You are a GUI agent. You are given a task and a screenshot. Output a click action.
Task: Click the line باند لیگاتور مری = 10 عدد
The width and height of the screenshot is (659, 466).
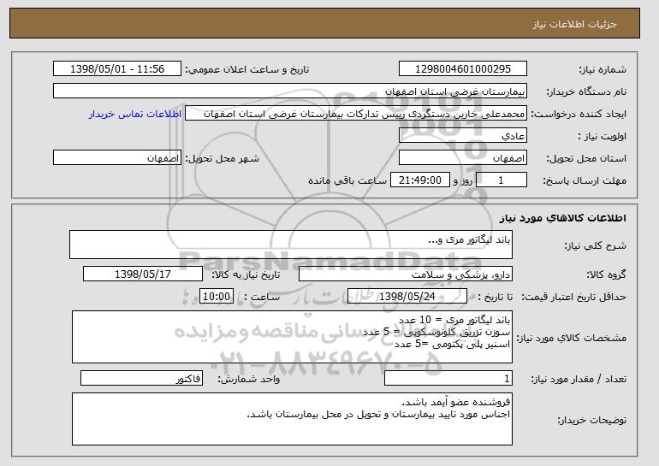tap(454, 321)
